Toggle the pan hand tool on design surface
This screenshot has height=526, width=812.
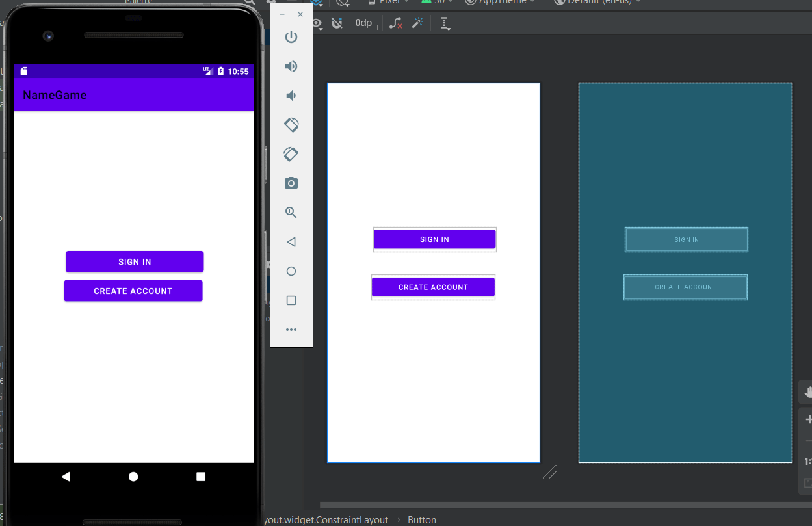pos(807,391)
